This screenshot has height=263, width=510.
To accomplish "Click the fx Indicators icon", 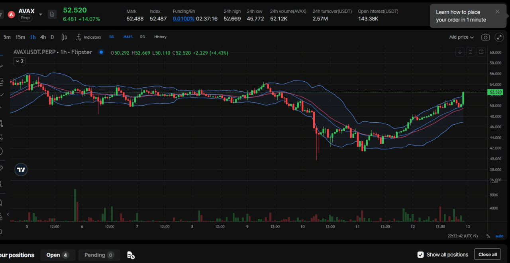I will click(x=78, y=37).
